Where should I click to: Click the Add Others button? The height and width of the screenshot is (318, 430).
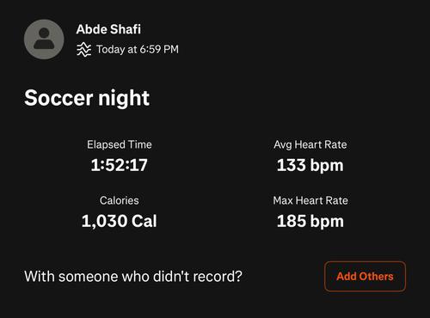pos(365,276)
